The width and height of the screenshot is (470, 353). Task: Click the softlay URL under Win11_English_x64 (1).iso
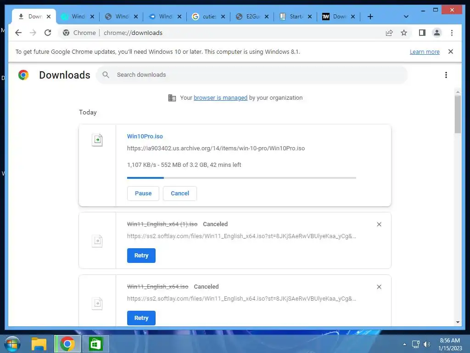coord(241,236)
